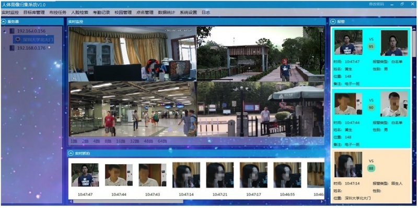Collapse the 192.168.0.156 tree node arrow
This screenshot has width=418, height=208.
tap(5, 31)
